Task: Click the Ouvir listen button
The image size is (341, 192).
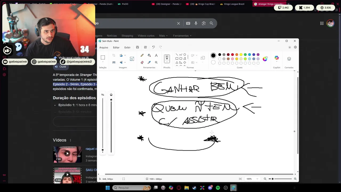Action: coord(61,67)
